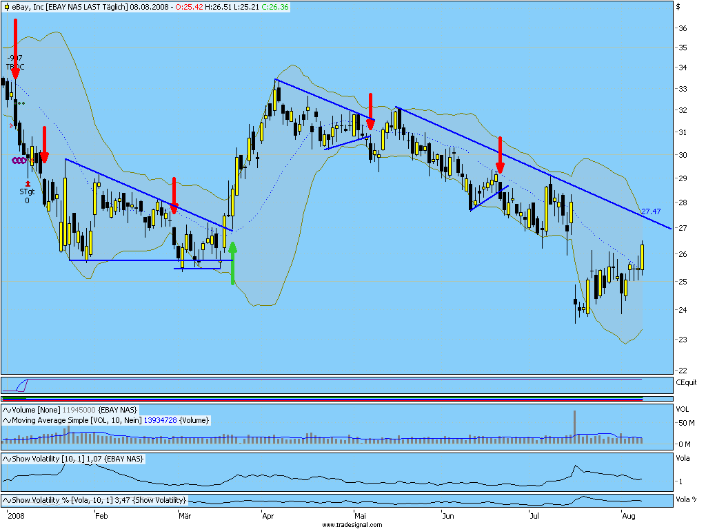Viewport: 706px width, 529px height.
Task: Click the Show Volatility % indicator icon
Action: [x=7, y=500]
